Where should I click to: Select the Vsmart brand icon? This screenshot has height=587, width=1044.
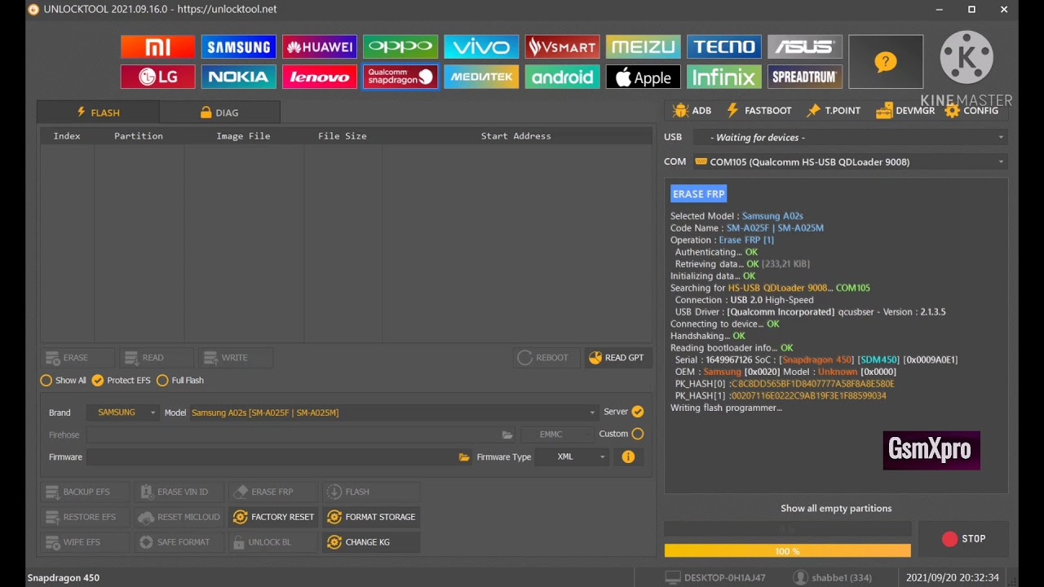coord(562,47)
